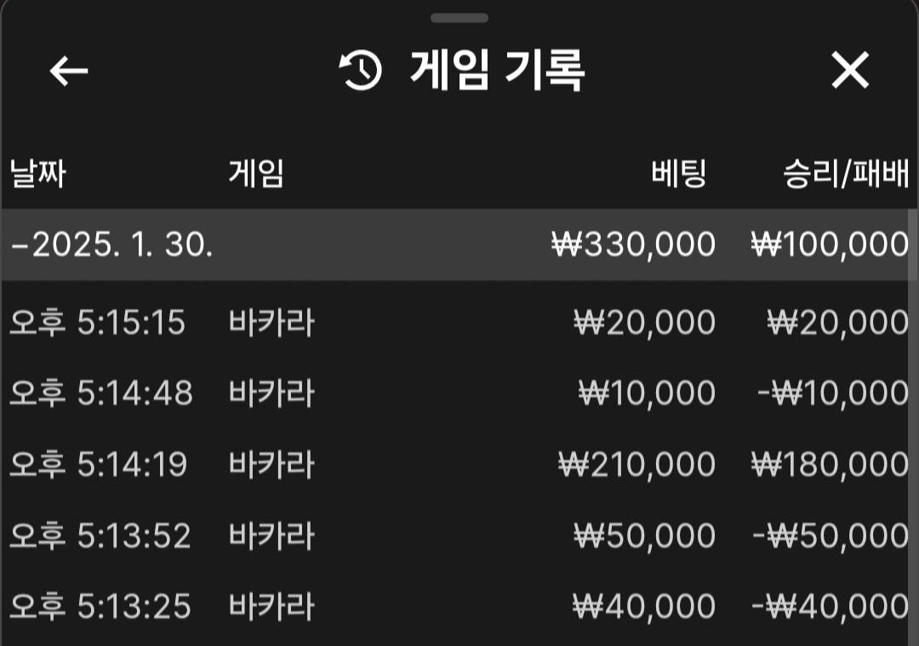Screen dimensions: 919x646
Task: Select the 베팅 column header
Action: (x=679, y=174)
